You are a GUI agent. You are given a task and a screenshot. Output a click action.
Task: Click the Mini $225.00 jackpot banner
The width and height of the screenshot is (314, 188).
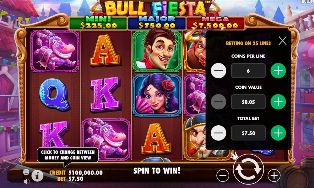point(98,23)
